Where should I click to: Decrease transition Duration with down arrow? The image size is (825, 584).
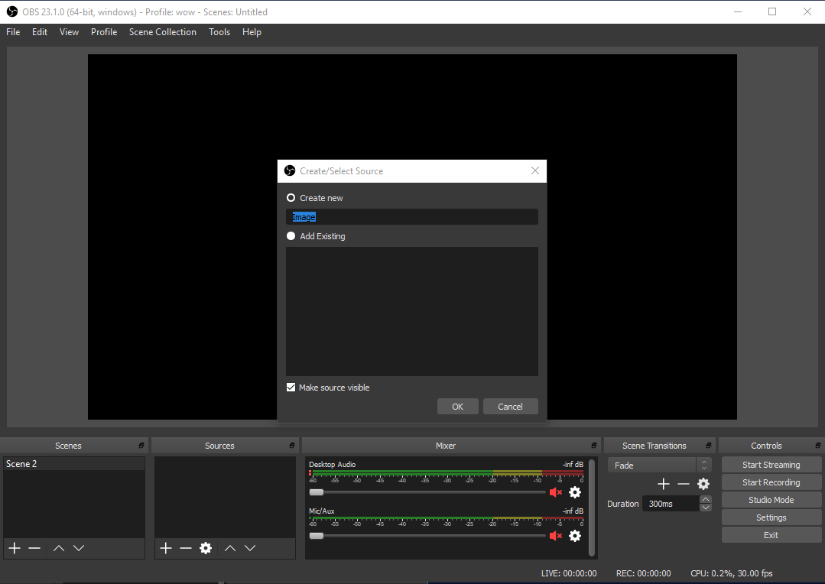coord(706,508)
